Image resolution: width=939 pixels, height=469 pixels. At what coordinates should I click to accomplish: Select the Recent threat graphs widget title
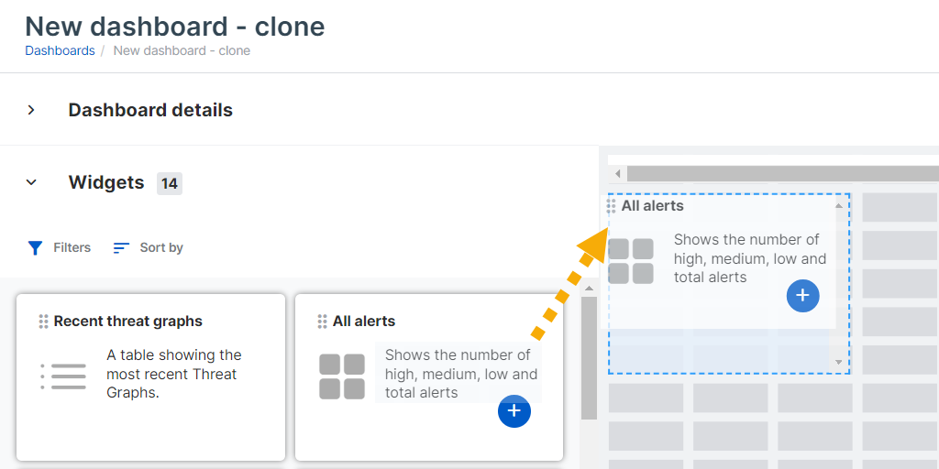point(128,322)
